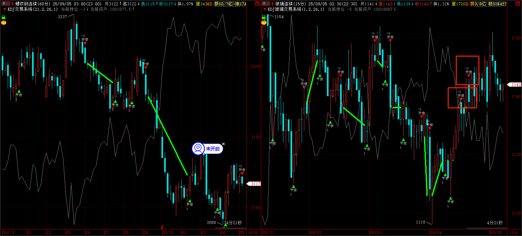Click the 3088 low price label
This screenshot has height=236, width=522.
click(x=211, y=222)
